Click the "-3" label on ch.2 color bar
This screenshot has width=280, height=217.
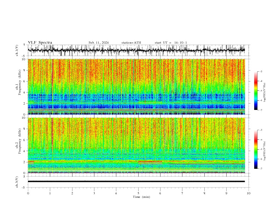[x=261, y=130]
